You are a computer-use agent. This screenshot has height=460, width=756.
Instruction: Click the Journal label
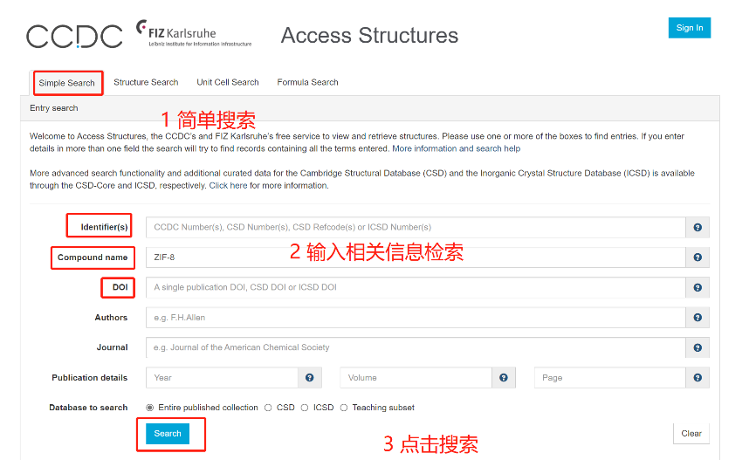pos(112,347)
